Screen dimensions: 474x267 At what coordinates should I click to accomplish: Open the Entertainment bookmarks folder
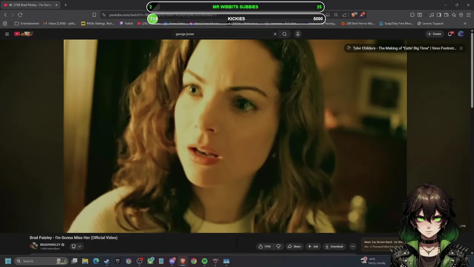pos(27,23)
